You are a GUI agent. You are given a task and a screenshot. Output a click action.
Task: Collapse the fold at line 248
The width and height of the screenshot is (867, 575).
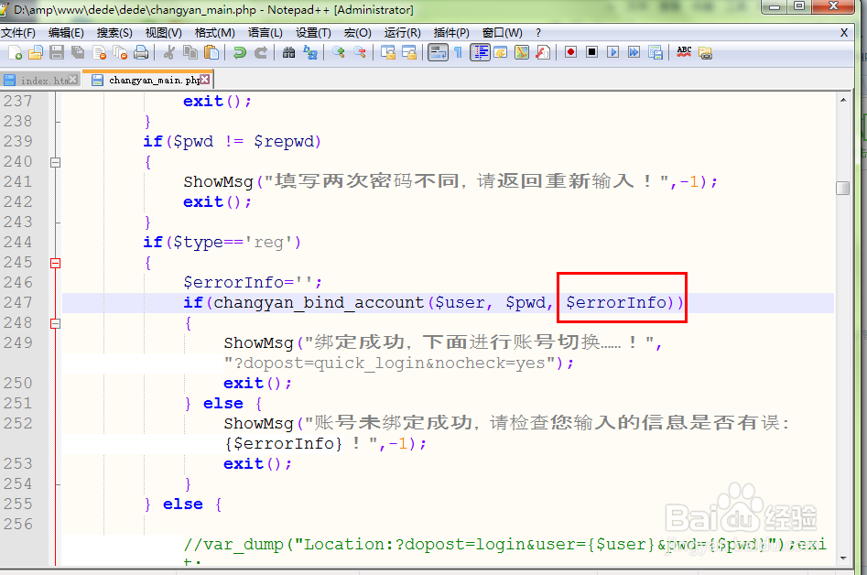55,323
